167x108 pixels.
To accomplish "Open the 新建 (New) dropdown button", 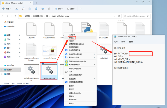I will point(7,9).
